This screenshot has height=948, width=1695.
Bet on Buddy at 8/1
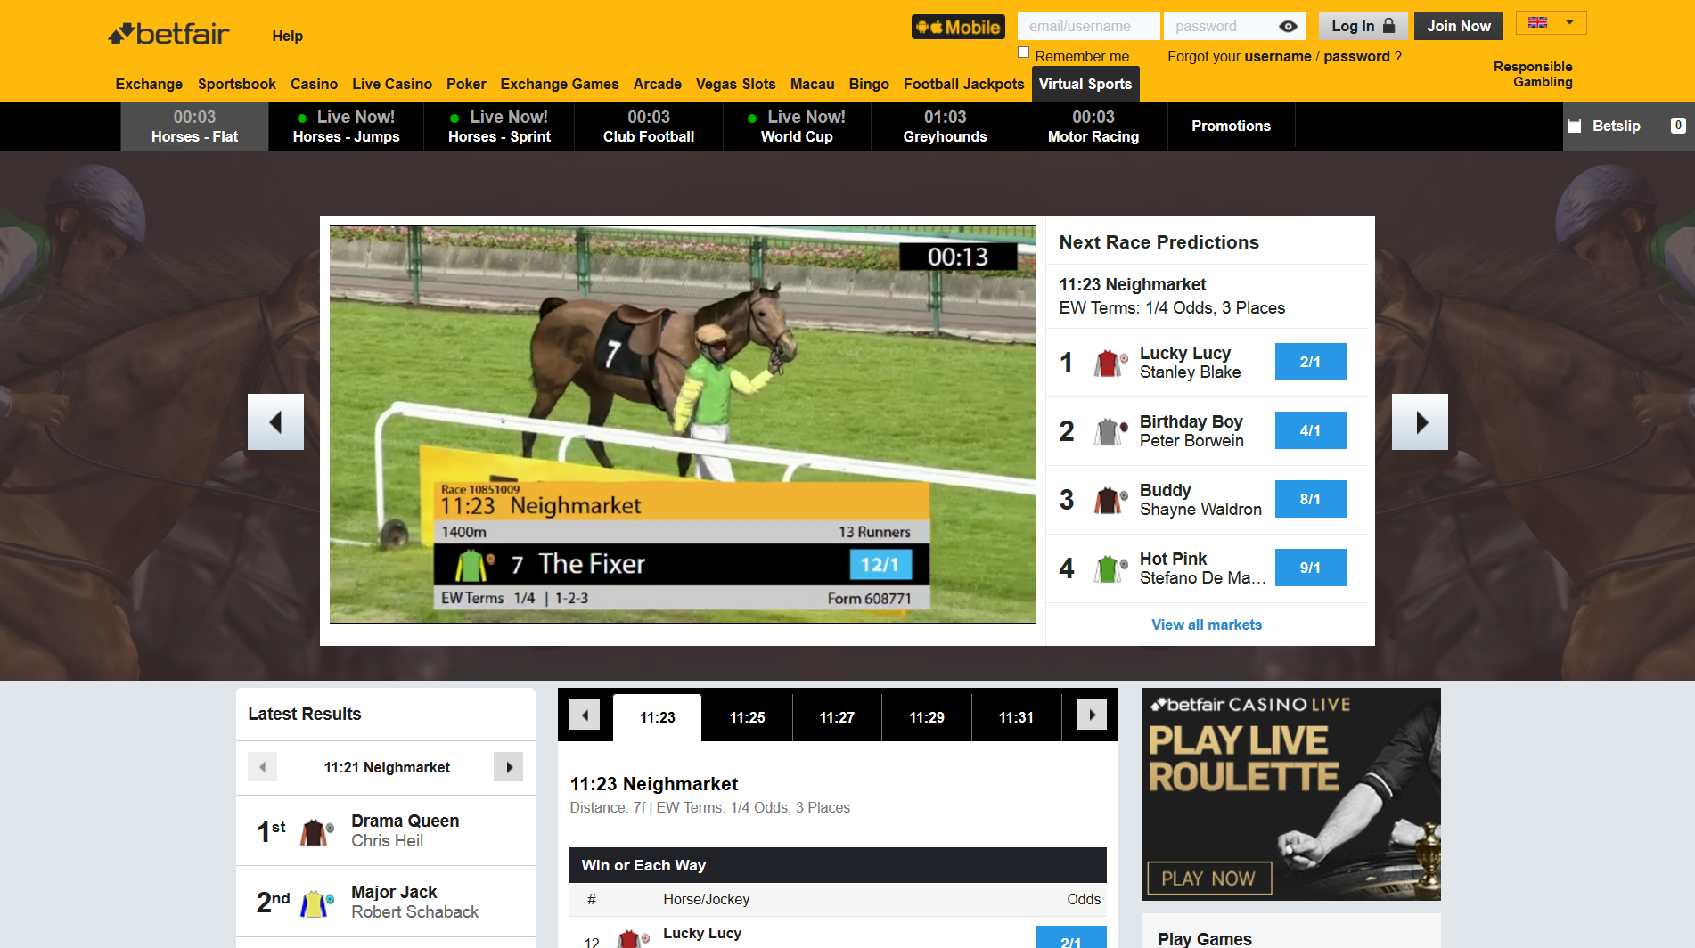click(1310, 499)
